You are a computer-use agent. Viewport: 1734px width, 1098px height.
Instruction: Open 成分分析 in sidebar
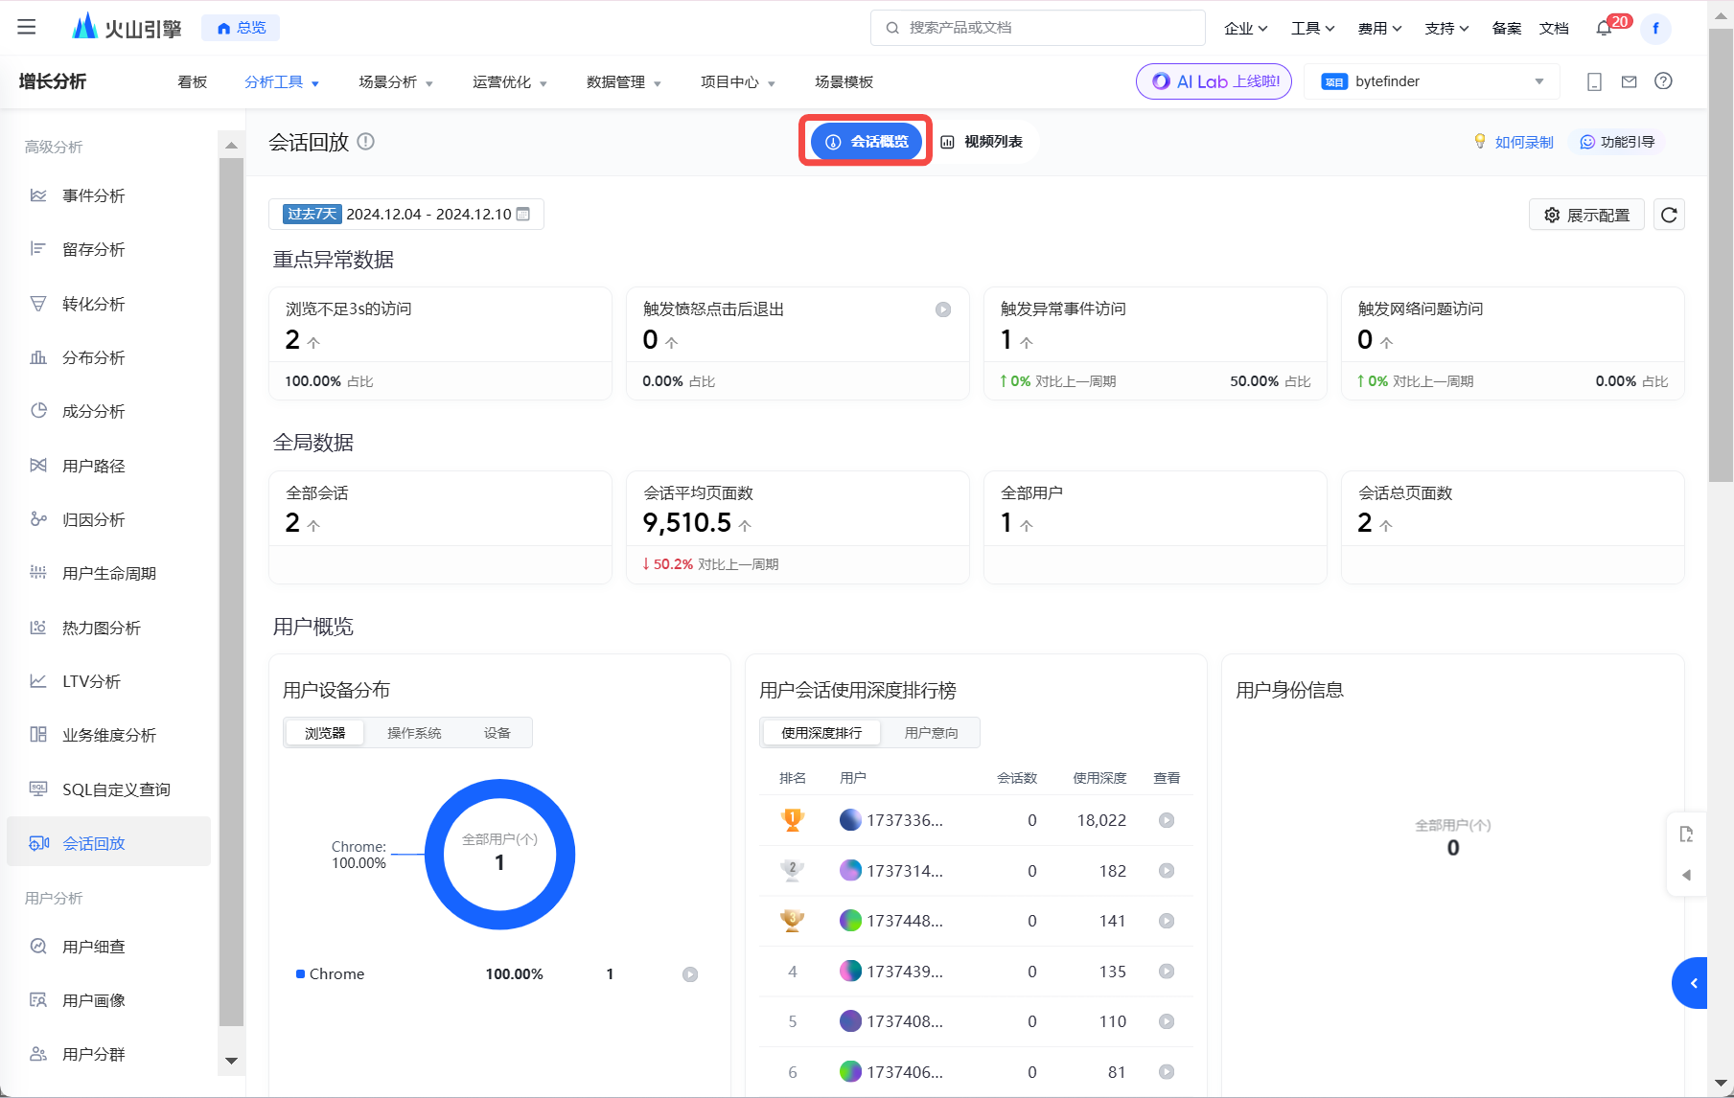[x=108, y=411]
